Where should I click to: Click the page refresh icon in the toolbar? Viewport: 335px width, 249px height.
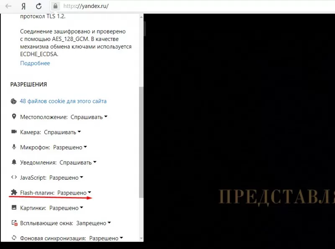[39, 6]
